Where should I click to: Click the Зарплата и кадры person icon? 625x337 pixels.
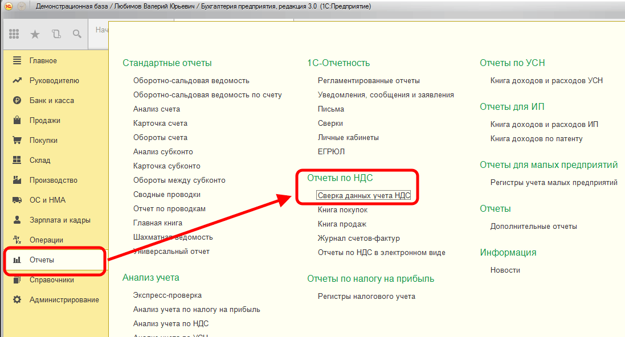tap(17, 220)
